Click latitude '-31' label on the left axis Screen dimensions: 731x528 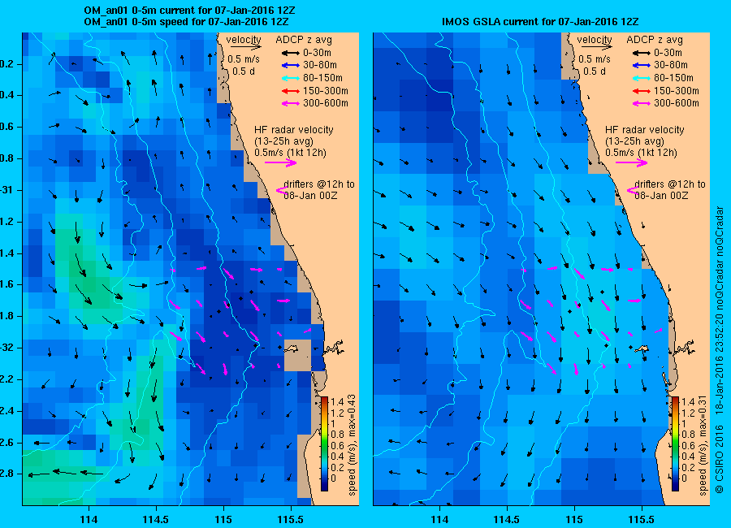tap(6, 191)
